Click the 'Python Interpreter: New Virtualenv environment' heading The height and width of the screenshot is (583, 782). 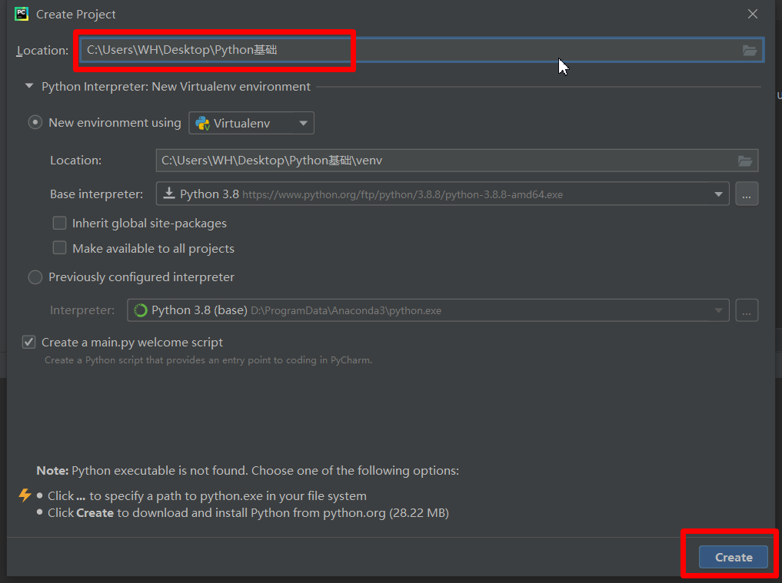[176, 87]
